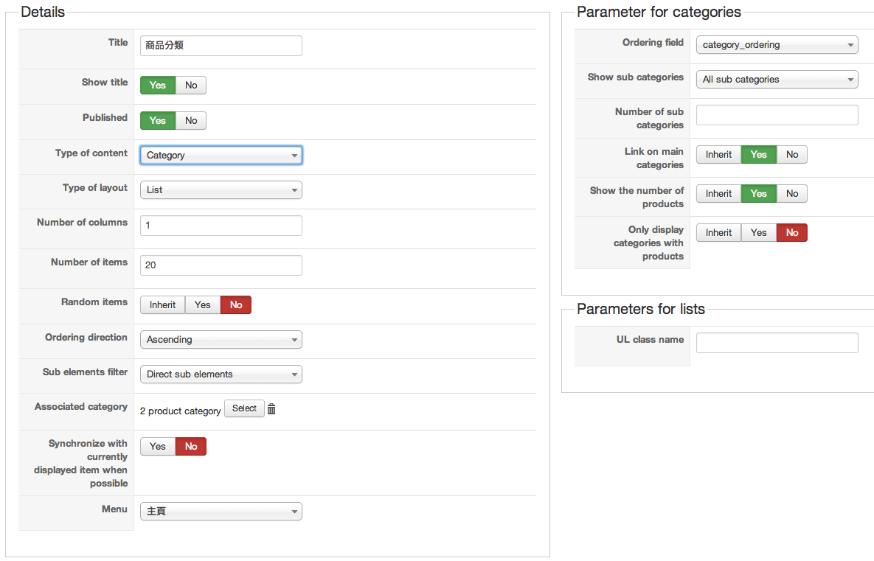Image resolution: width=874 pixels, height=561 pixels.
Task: Open the Ordering direction dropdown
Action: point(221,340)
